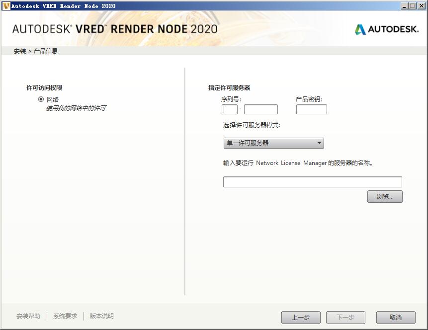
Task: Click the license server mode dropdown arrow
Action: point(320,143)
